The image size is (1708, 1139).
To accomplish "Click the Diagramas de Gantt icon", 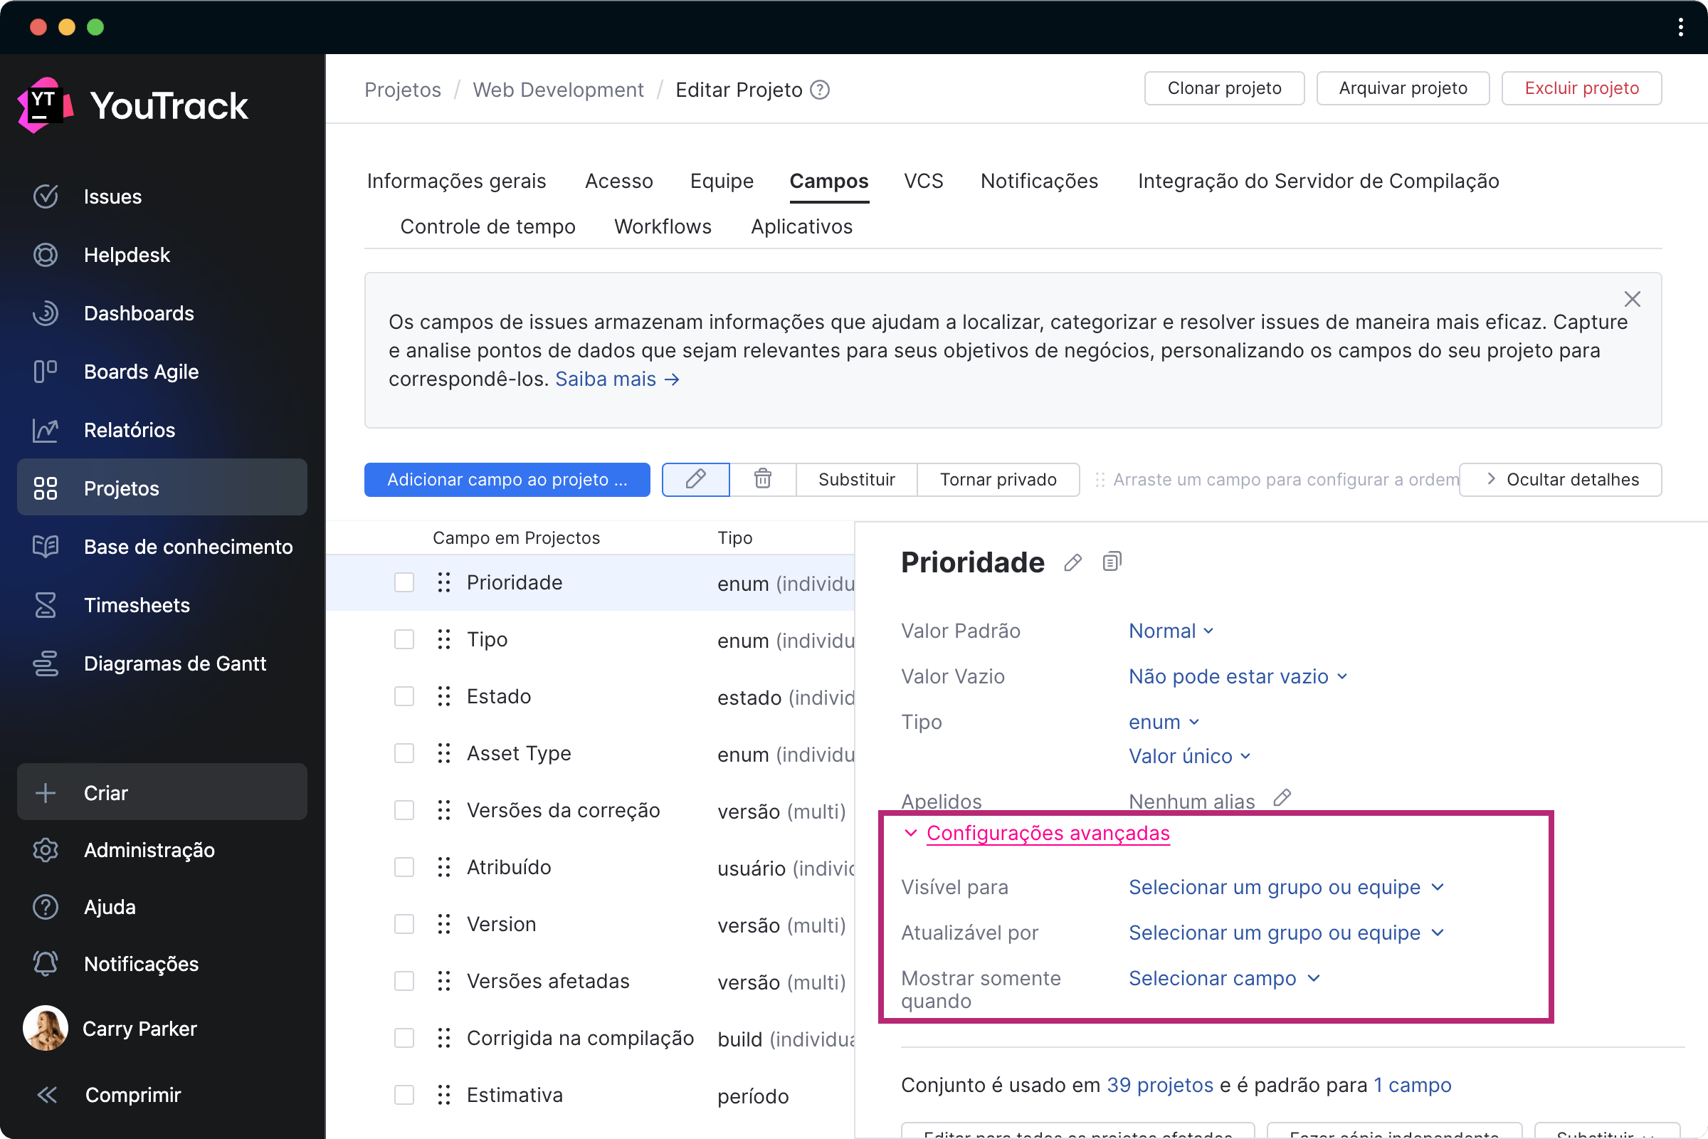I will tap(45, 663).
